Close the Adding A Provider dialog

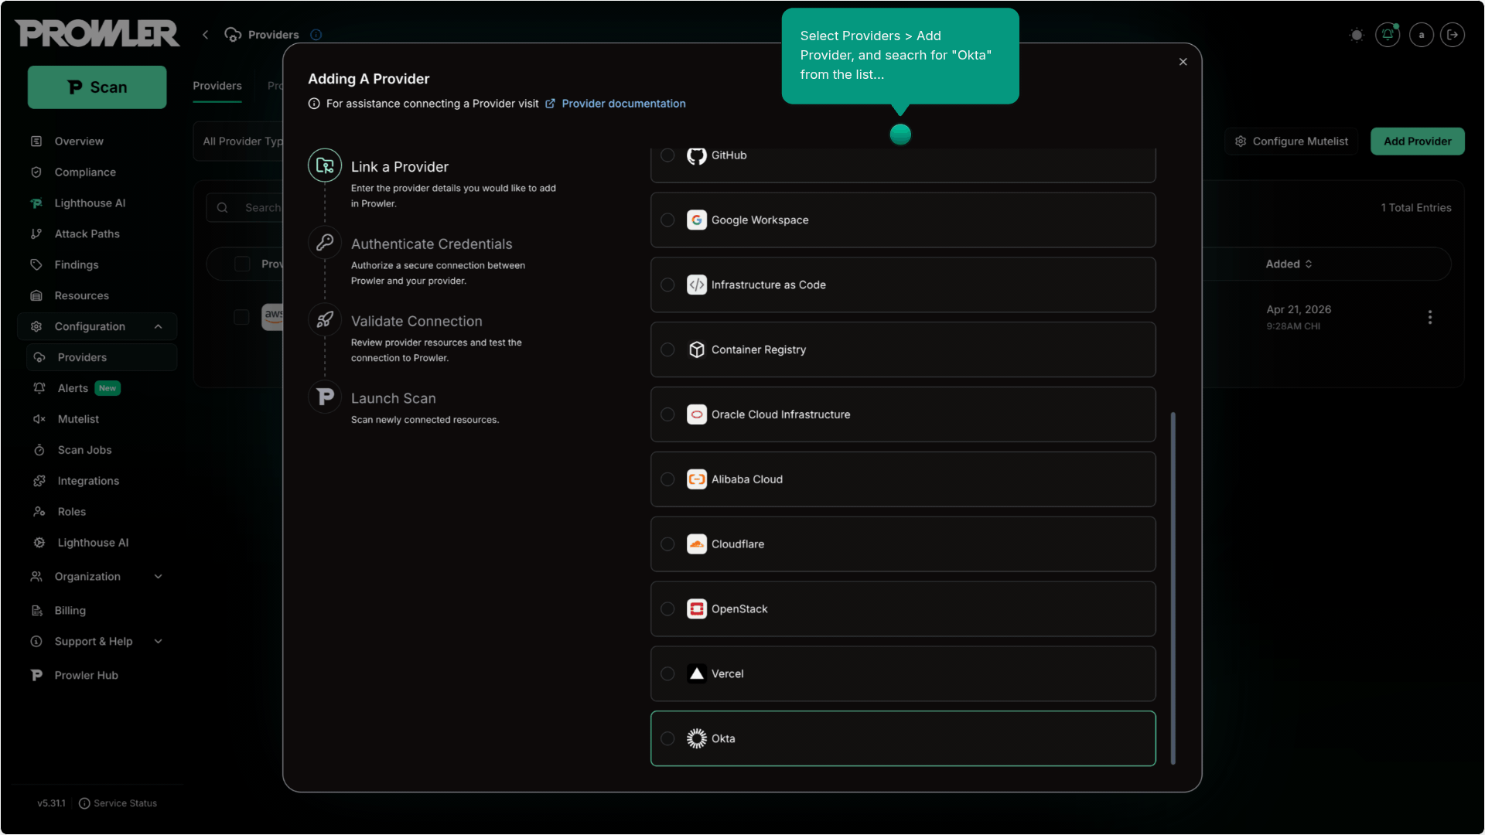[1183, 62]
